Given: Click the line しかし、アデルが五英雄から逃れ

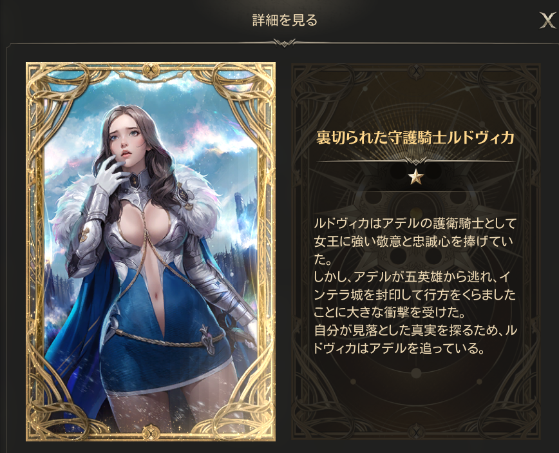Looking at the screenshot, I should click(412, 277).
